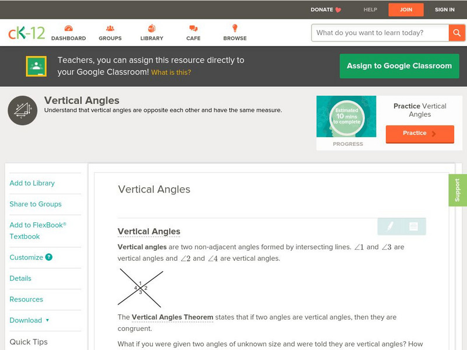Open the Browse menu label
The width and height of the screenshot is (467, 350).
click(235, 38)
